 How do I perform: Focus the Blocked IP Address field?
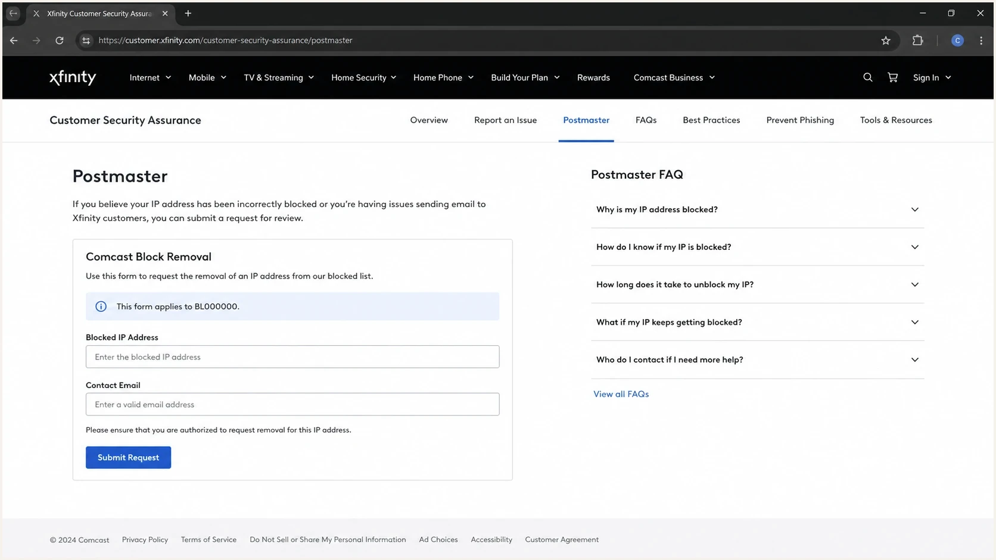(x=292, y=357)
